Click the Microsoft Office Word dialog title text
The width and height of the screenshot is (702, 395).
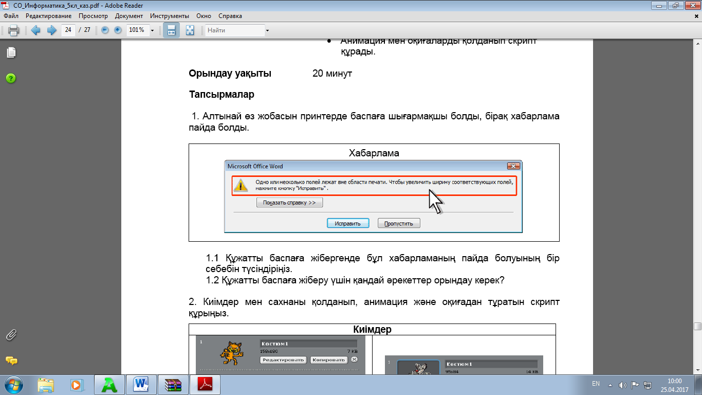[255, 166]
